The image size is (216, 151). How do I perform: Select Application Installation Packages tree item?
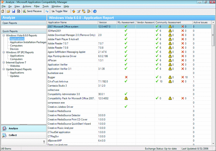pyautogui.click(x=28, y=42)
